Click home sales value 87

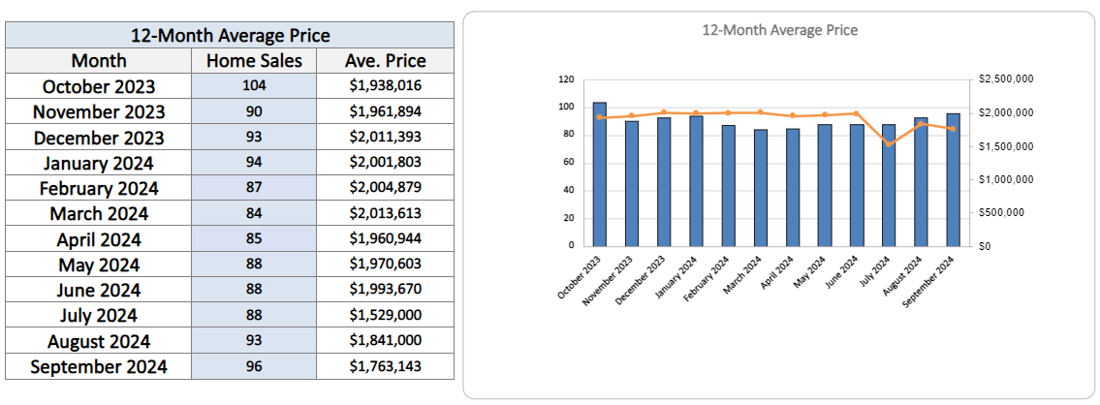(254, 188)
